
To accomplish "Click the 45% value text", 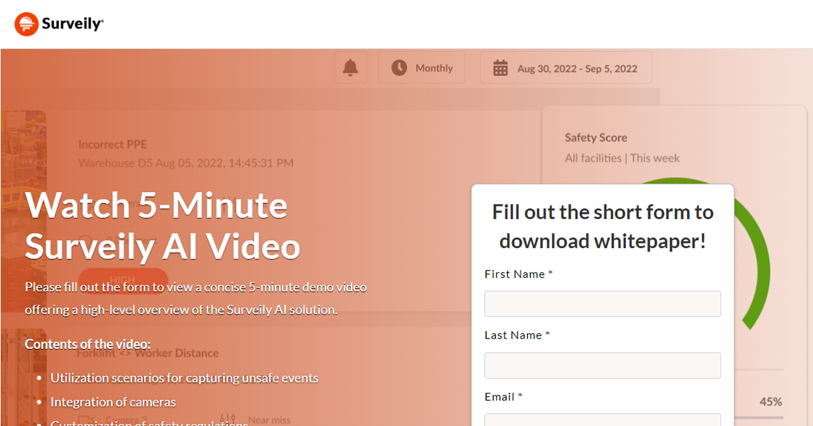I will click(x=770, y=402).
